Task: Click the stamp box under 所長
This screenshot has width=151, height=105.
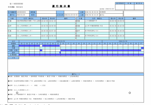Action: point(129,7)
